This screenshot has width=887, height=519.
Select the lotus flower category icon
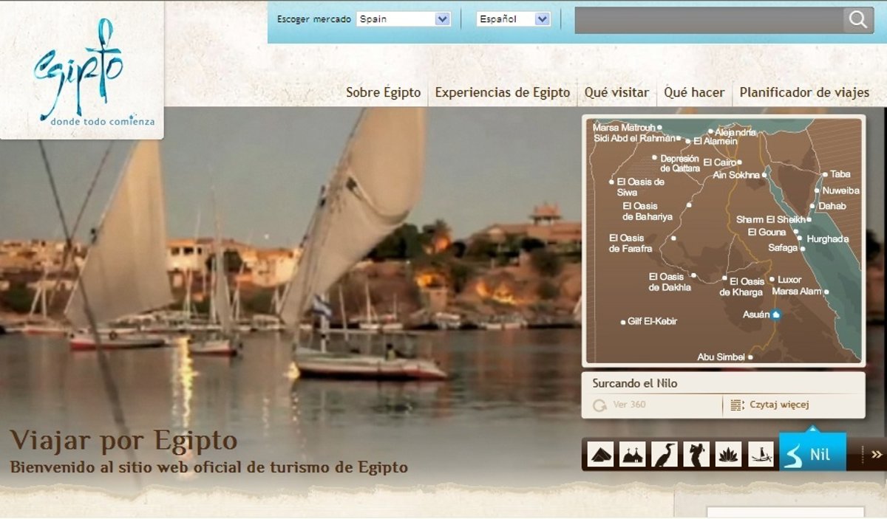(729, 454)
